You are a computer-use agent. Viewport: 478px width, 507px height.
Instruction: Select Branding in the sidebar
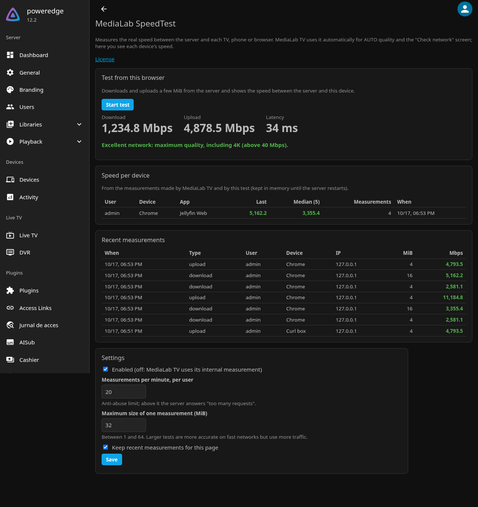pos(45,90)
